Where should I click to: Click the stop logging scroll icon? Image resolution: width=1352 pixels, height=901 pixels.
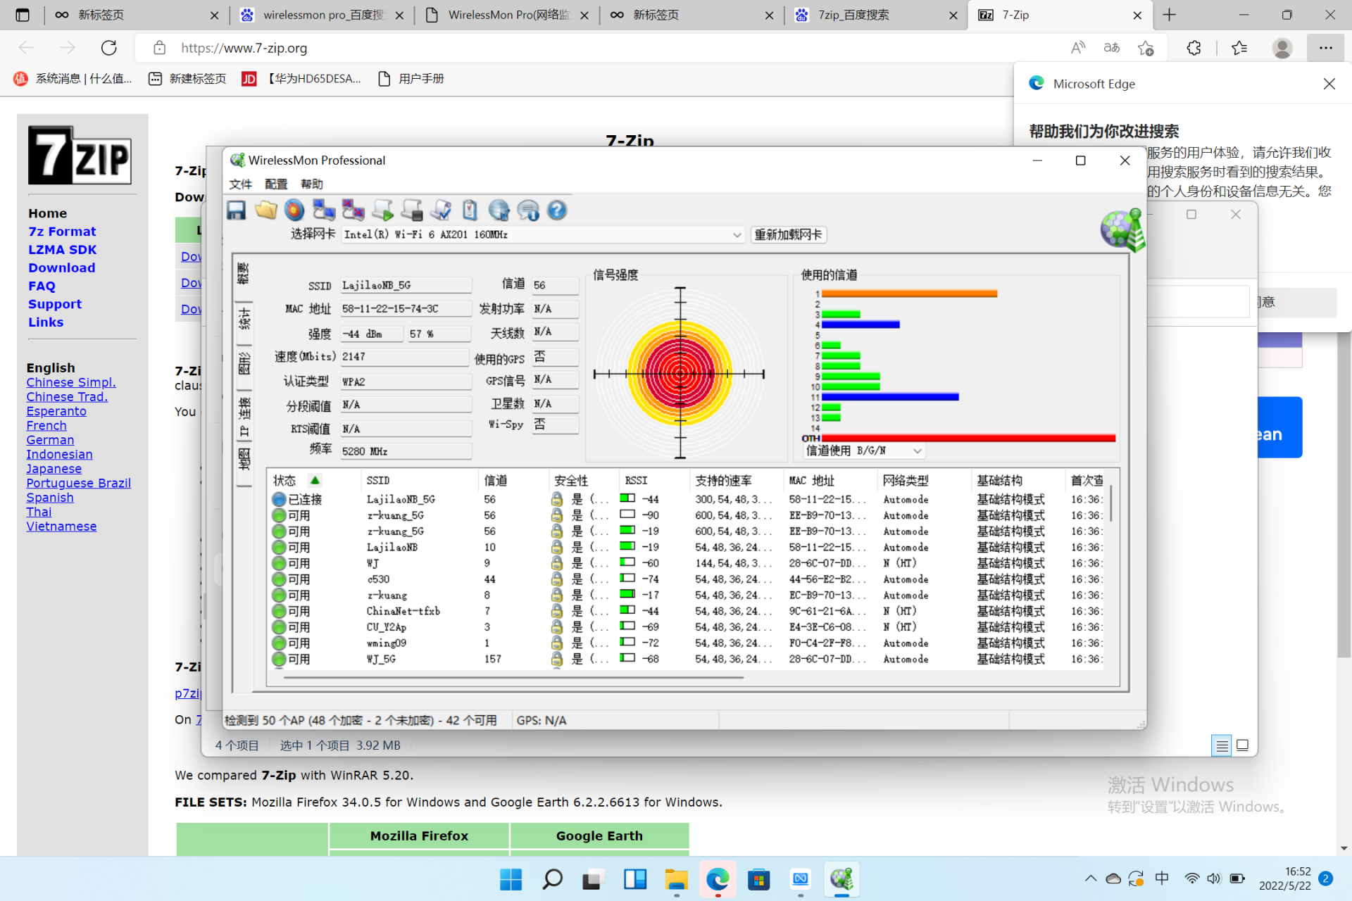tap(412, 210)
